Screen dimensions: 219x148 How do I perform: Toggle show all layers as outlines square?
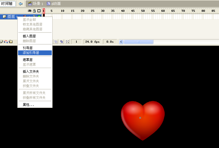[39, 11]
